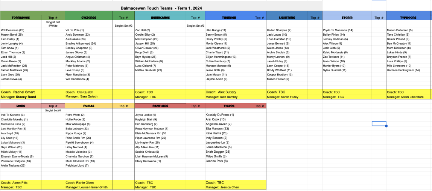
Task: Click the Hurricanes team header cell
Action: pyautogui.click(x=160, y=18)
